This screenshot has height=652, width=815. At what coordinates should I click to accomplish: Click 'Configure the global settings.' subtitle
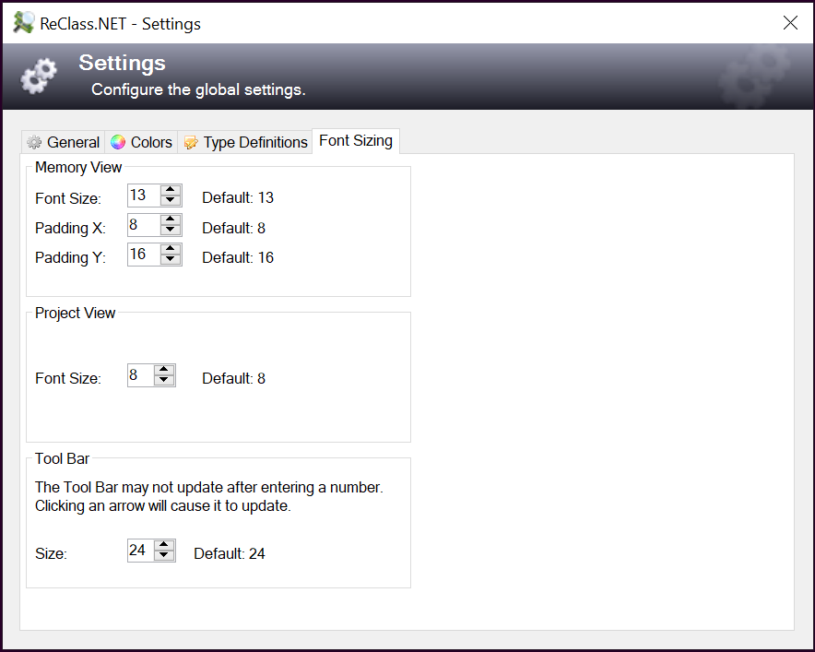198,90
